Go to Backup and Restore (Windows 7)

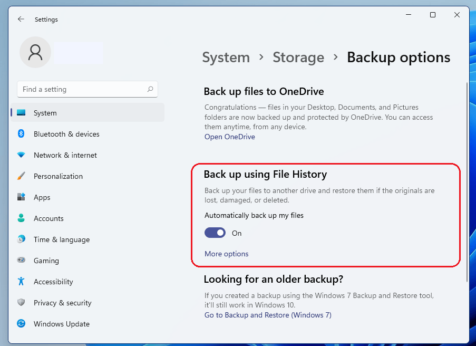pos(268,315)
